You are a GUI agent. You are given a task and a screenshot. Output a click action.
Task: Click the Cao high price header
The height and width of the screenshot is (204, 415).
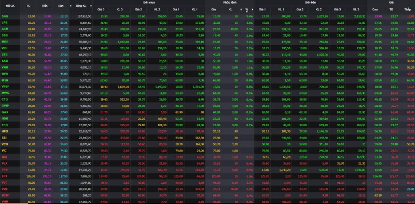point(375,9)
